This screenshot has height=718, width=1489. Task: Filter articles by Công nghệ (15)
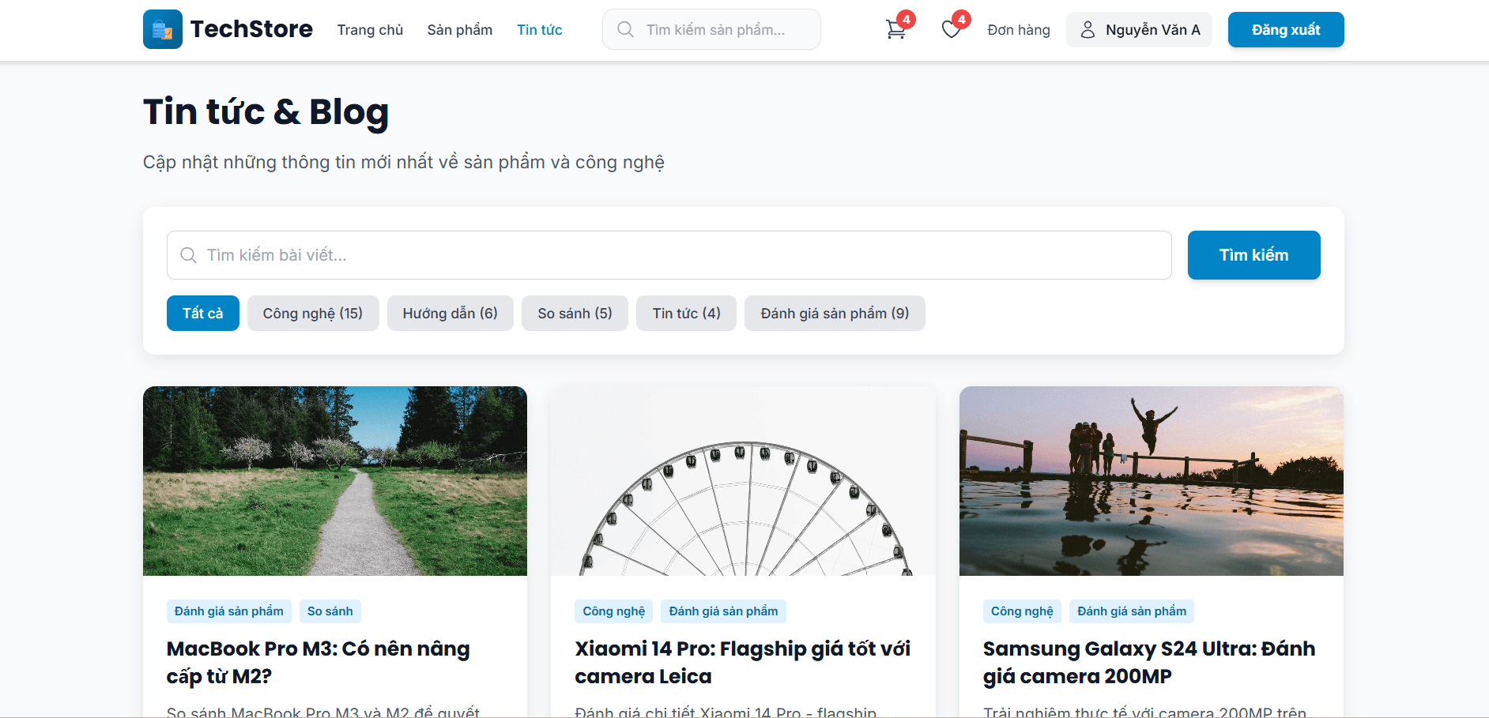(x=313, y=313)
